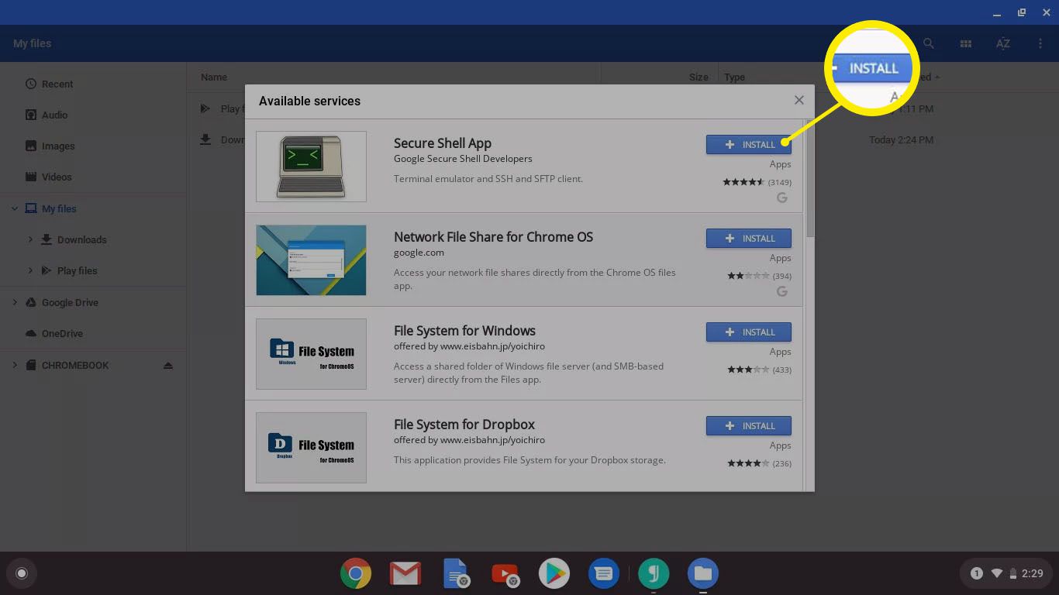This screenshot has height=595, width=1059.
Task: Click the battery status icon
Action: (x=1012, y=574)
